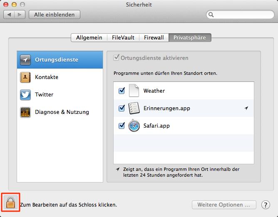Click the 'Zum Bearbeiten auf das Schloss klicken' text
This screenshot has width=278, height=217.
point(68,205)
